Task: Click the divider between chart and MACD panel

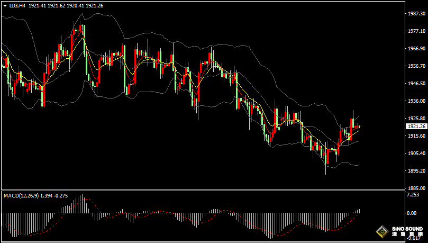Action: pyautogui.click(x=201, y=190)
